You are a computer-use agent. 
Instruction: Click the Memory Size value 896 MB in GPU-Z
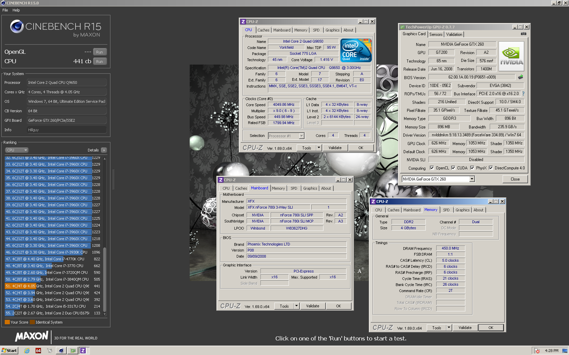point(444,127)
